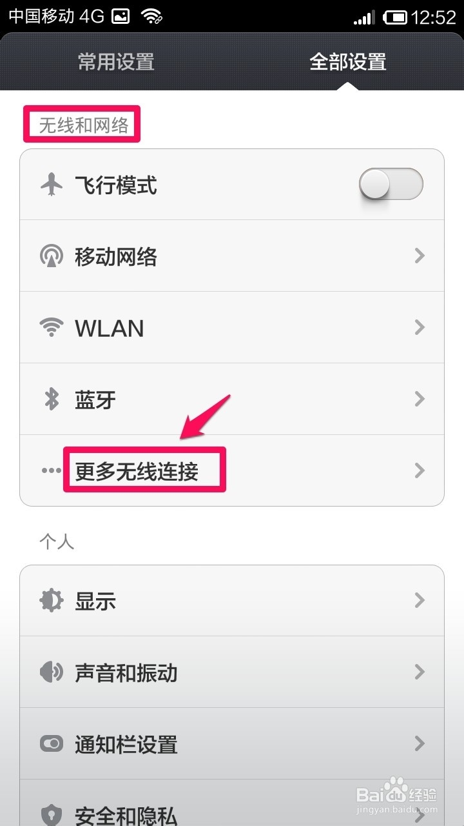This screenshot has height=826, width=464.
Task: Tap the airplane mode icon
Action: (52, 186)
